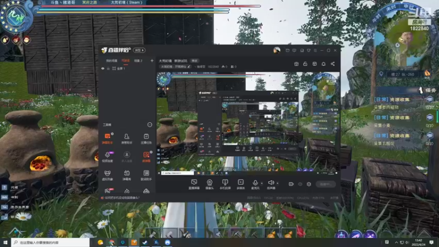Open the mode pill next to the logo
Viewport: 439px width, 247px height.
pyautogui.click(x=139, y=50)
